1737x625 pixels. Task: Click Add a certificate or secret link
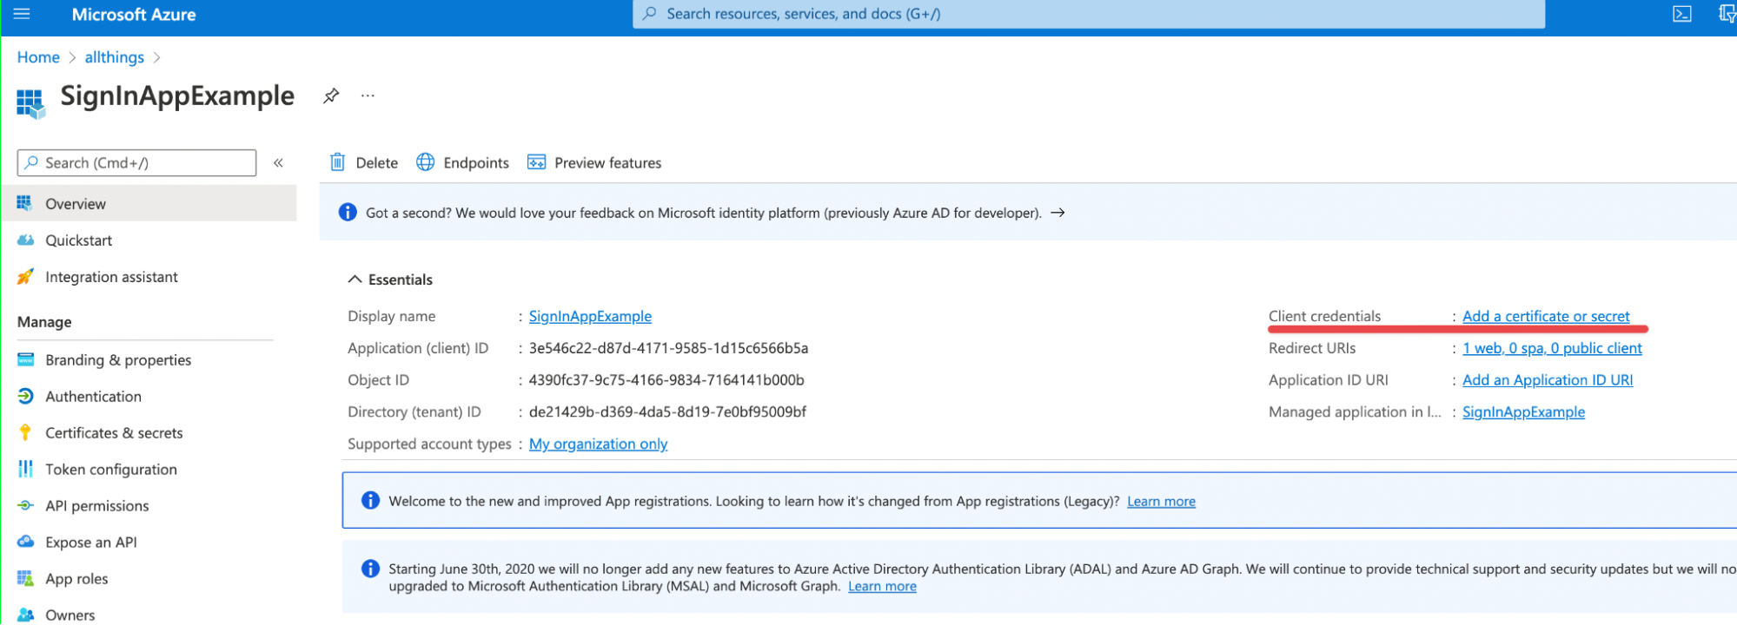(x=1546, y=316)
